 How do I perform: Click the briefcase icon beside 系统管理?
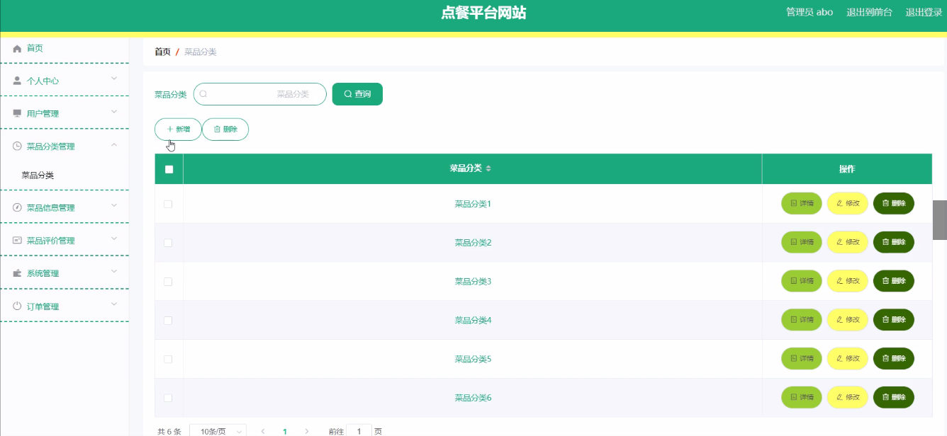17,273
